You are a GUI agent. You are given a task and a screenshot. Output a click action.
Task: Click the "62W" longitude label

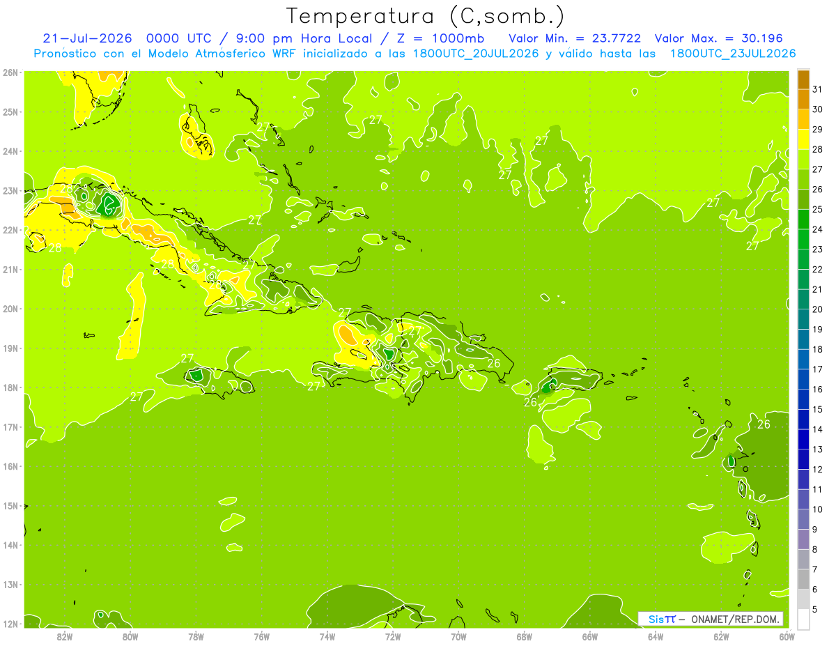[721, 636]
